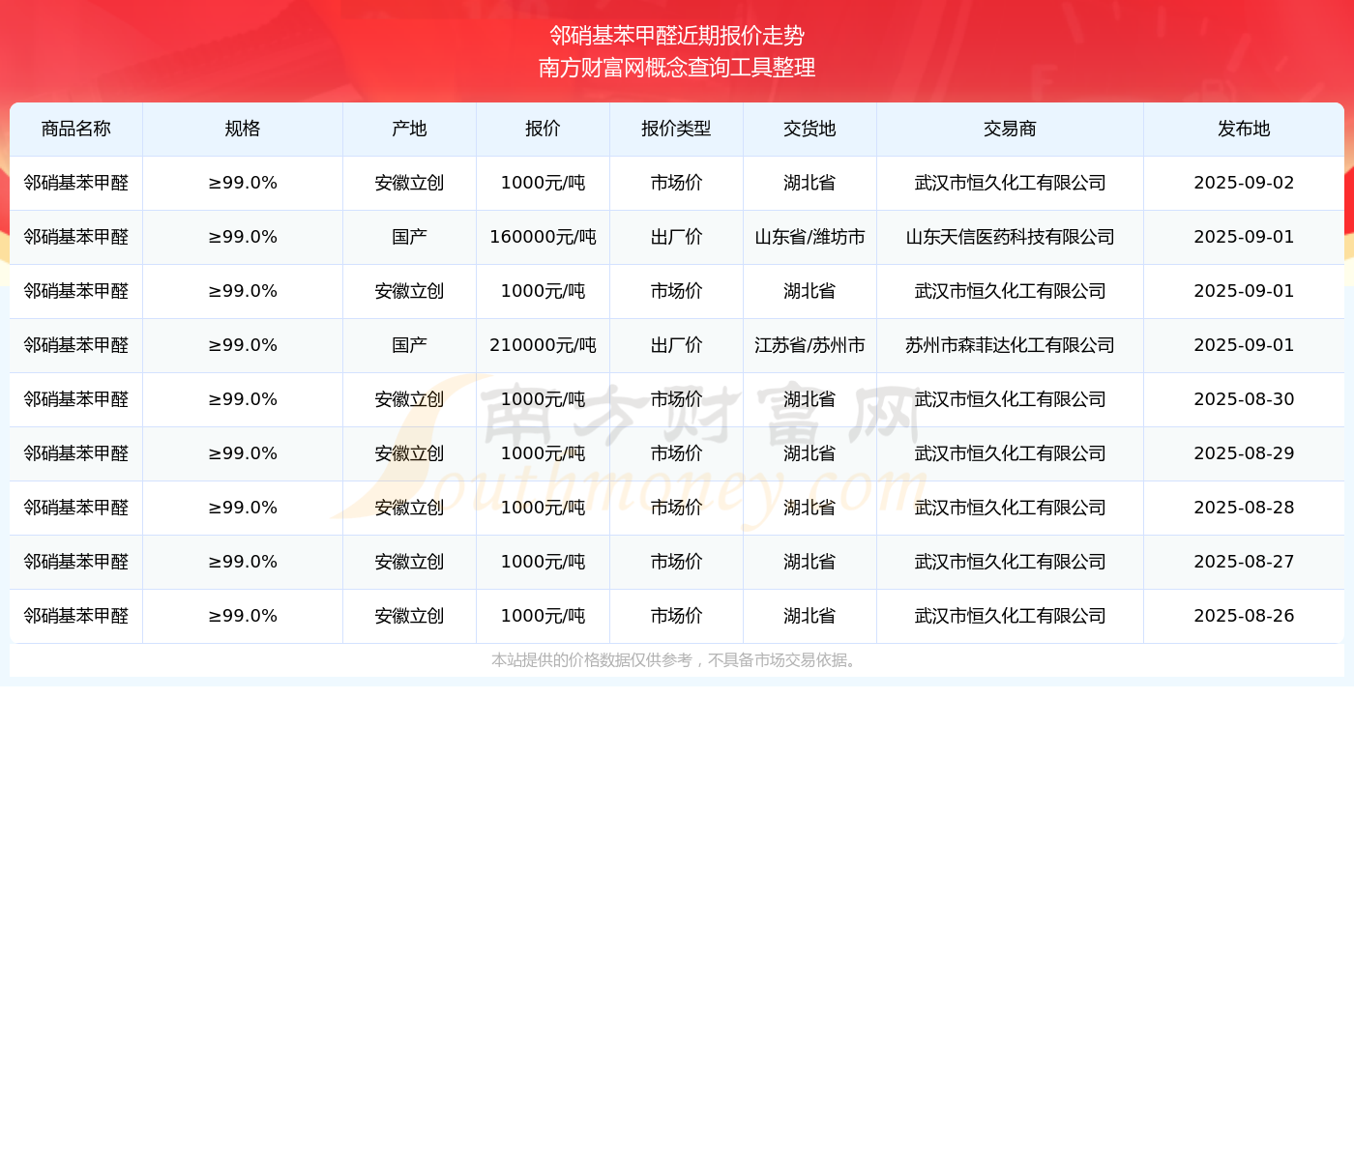Click trader 苏州市森菲达化工有限公司
Image resolution: width=1354 pixels, height=1165 pixels.
(1010, 345)
